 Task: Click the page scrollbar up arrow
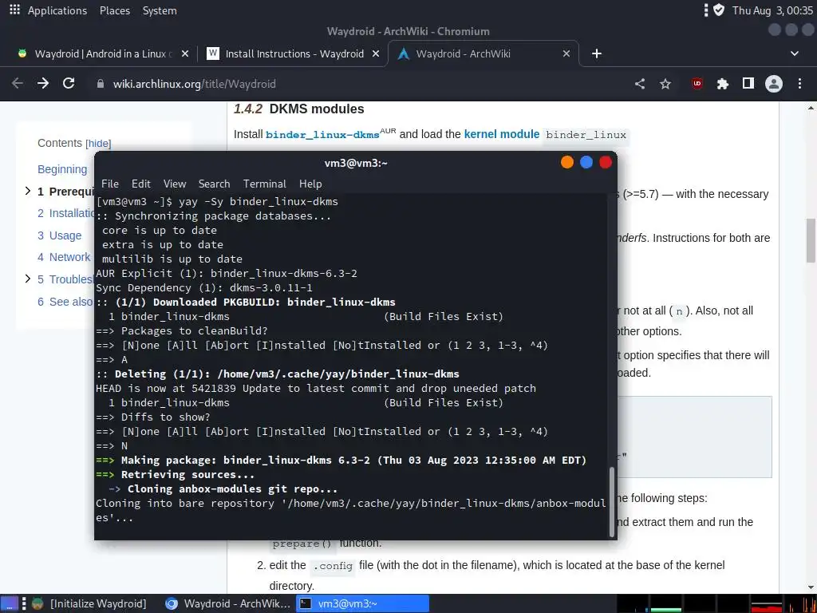pos(811,108)
